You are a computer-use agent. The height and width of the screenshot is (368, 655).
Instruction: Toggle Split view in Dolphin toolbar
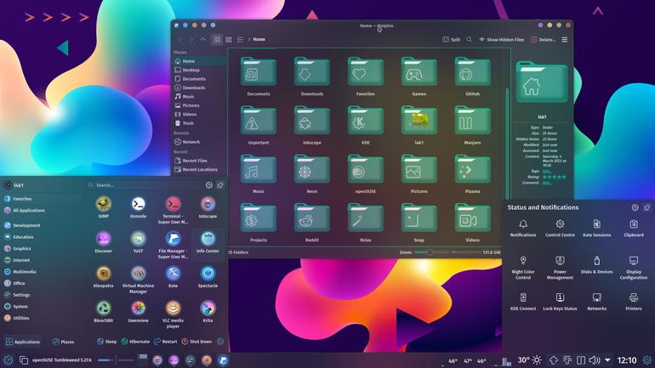point(451,40)
